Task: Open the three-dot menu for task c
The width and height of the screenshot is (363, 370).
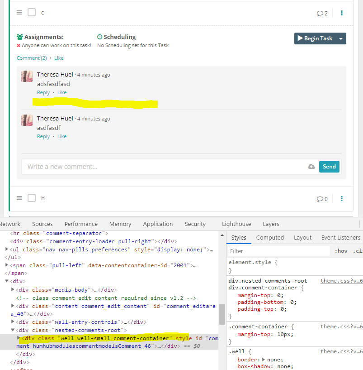Action: pyautogui.click(x=342, y=13)
